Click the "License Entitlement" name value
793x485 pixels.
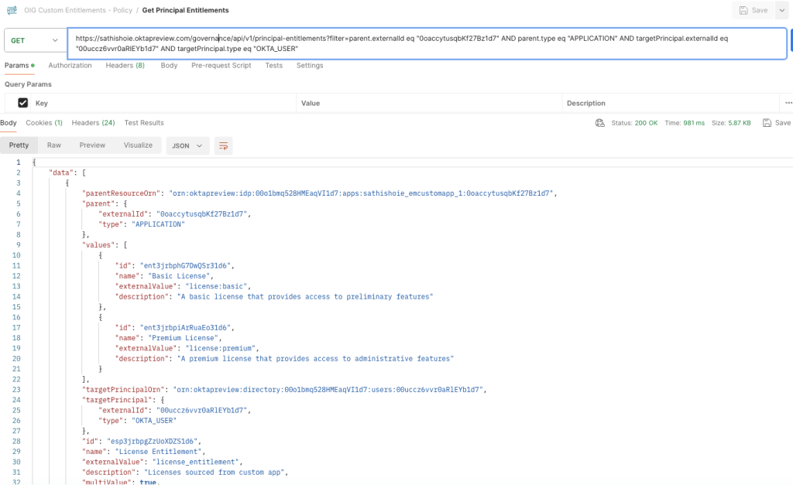(159, 452)
